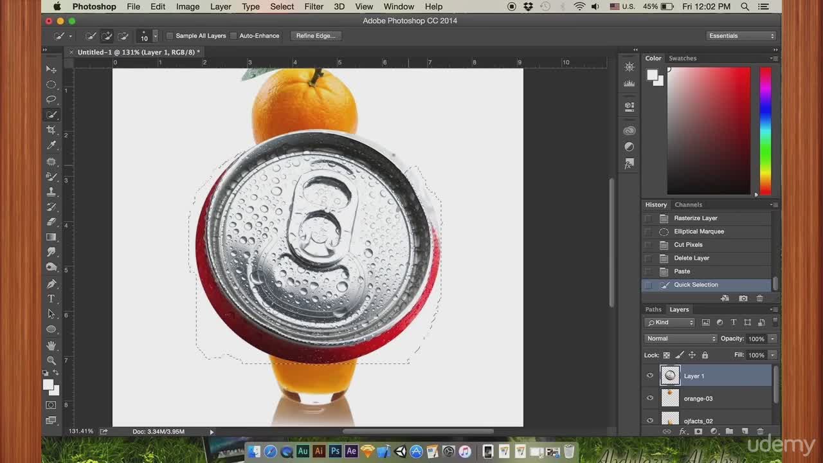Toggle lock all for layer
The height and width of the screenshot is (463, 823).
pos(705,355)
